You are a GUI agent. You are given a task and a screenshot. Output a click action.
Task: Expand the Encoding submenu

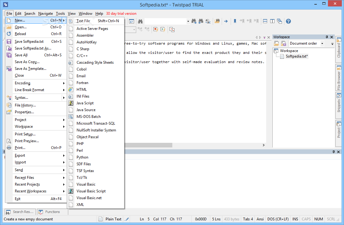click(40, 83)
